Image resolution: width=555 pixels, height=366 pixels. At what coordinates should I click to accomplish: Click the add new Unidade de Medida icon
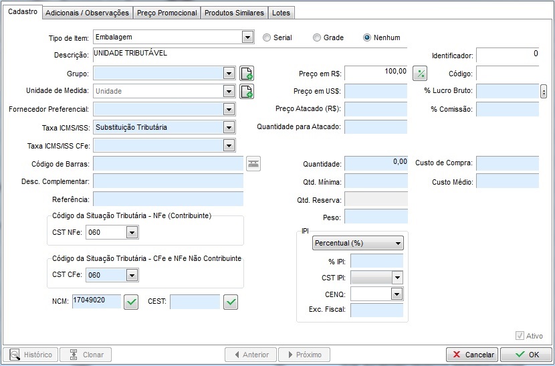click(247, 91)
